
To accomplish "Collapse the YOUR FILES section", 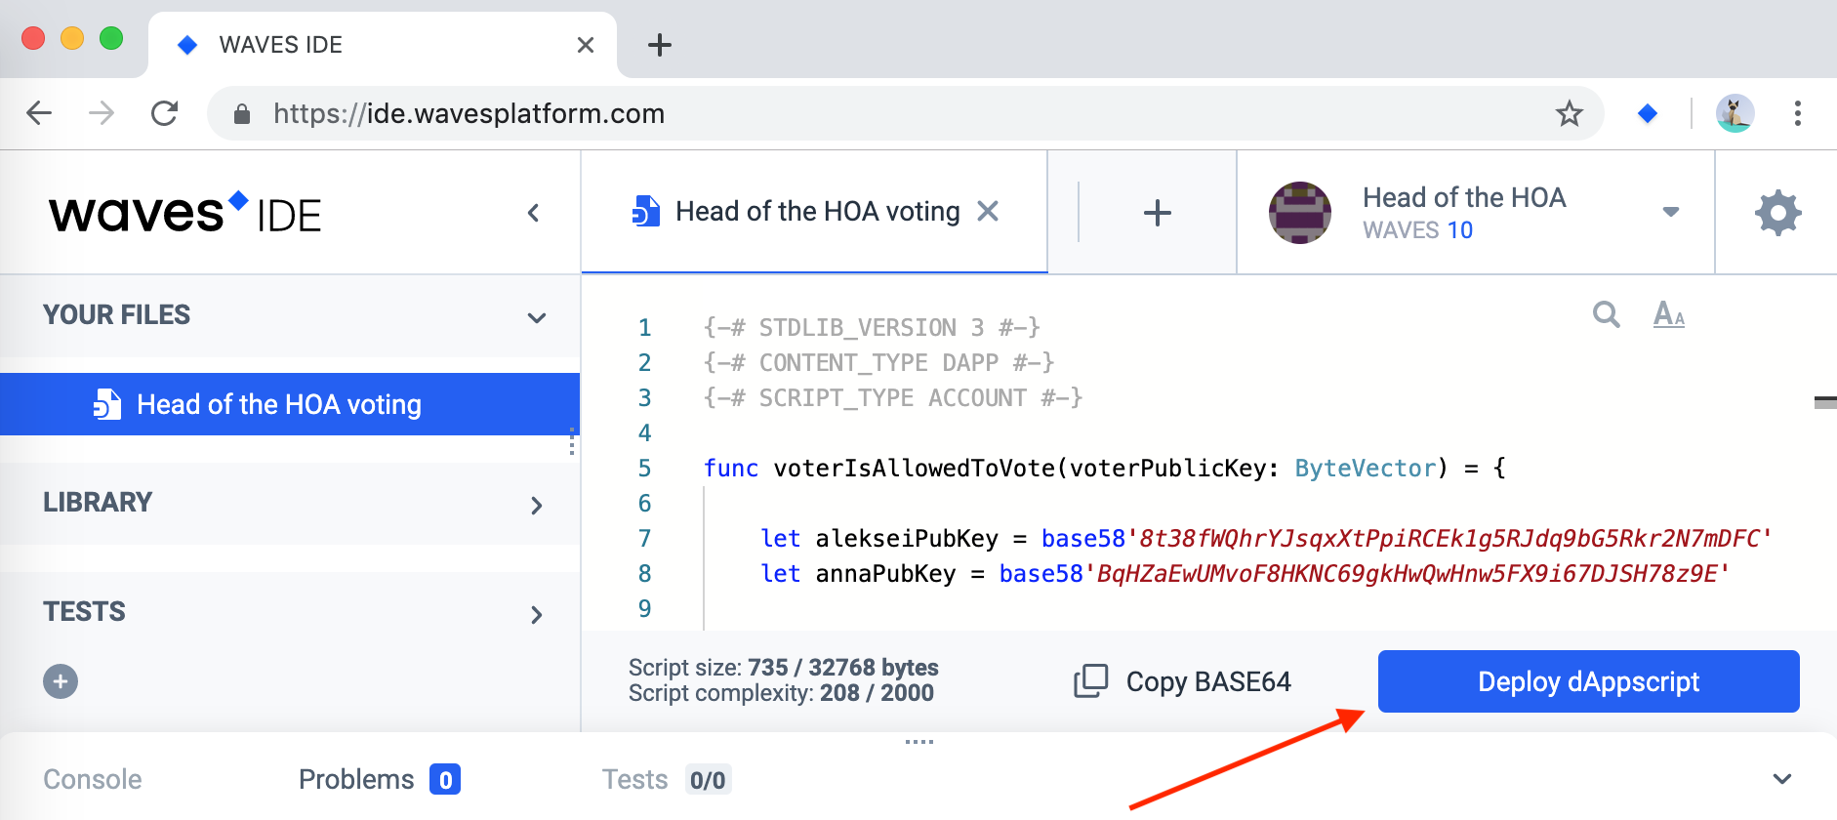I will click(536, 317).
